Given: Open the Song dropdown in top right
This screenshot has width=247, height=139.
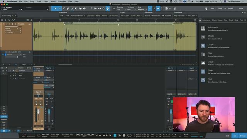Looking at the screenshot, I should [222, 8].
